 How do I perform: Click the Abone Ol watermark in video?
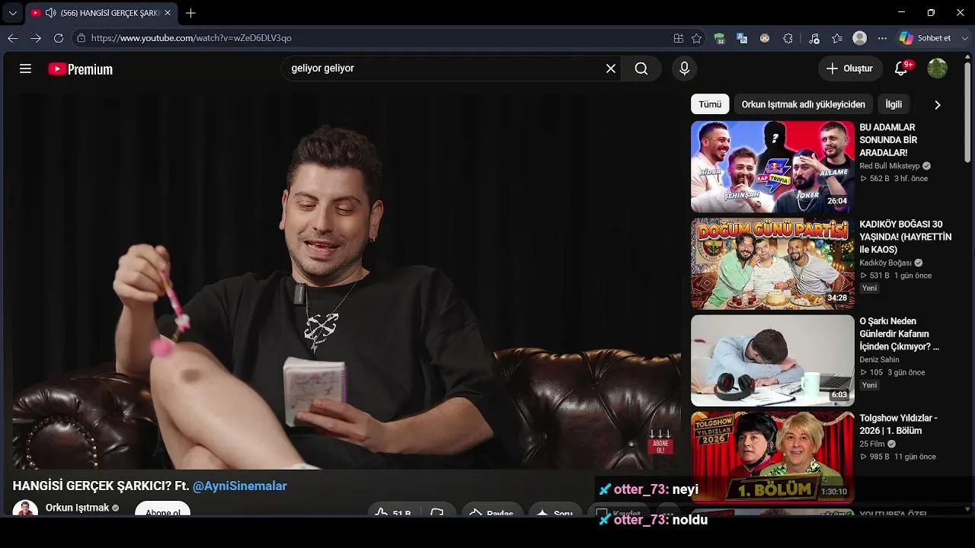tap(660, 442)
